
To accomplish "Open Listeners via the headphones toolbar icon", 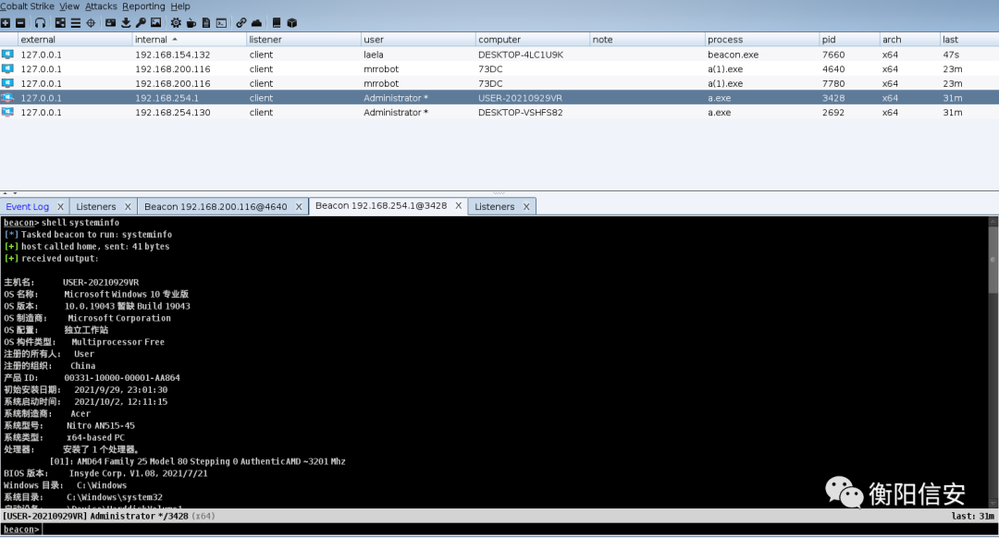I will pyautogui.click(x=40, y=23).
